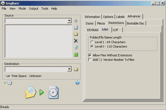Enable Add ';1' Version Number To Files
Screen dimensions: 166x110
point(90,60)
